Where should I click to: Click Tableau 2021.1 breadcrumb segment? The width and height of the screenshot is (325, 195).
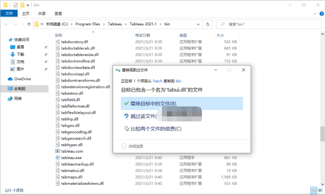tap(143, 24)
